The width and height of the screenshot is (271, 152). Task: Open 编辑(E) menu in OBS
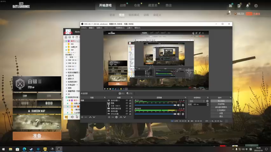[91, 28]
